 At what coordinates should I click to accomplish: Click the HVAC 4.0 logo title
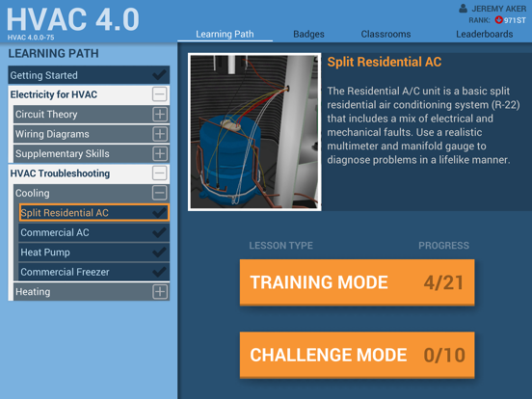coord(73,19)
